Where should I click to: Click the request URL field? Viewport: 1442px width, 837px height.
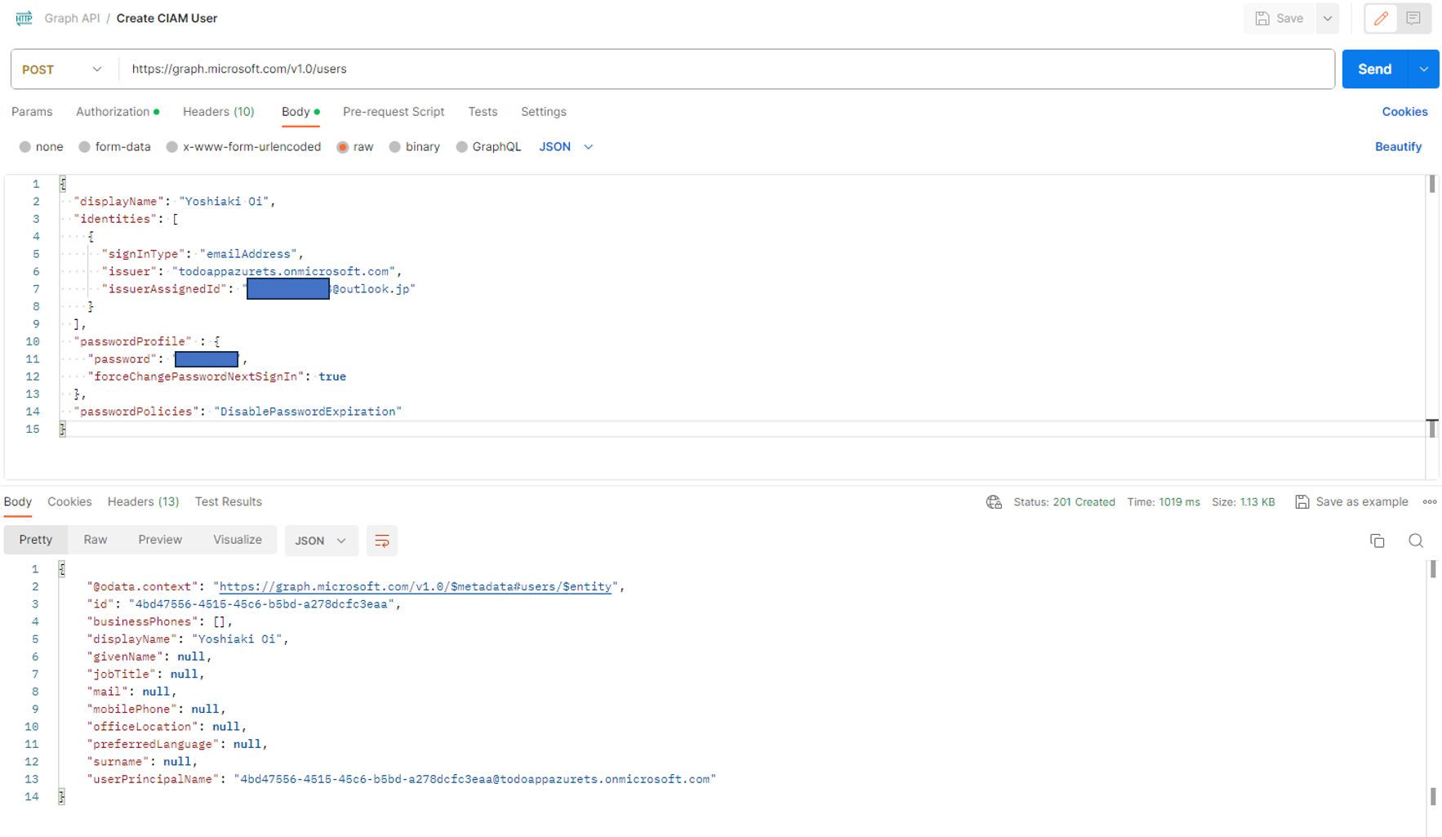pyautogui.click(x=727, y=69)
